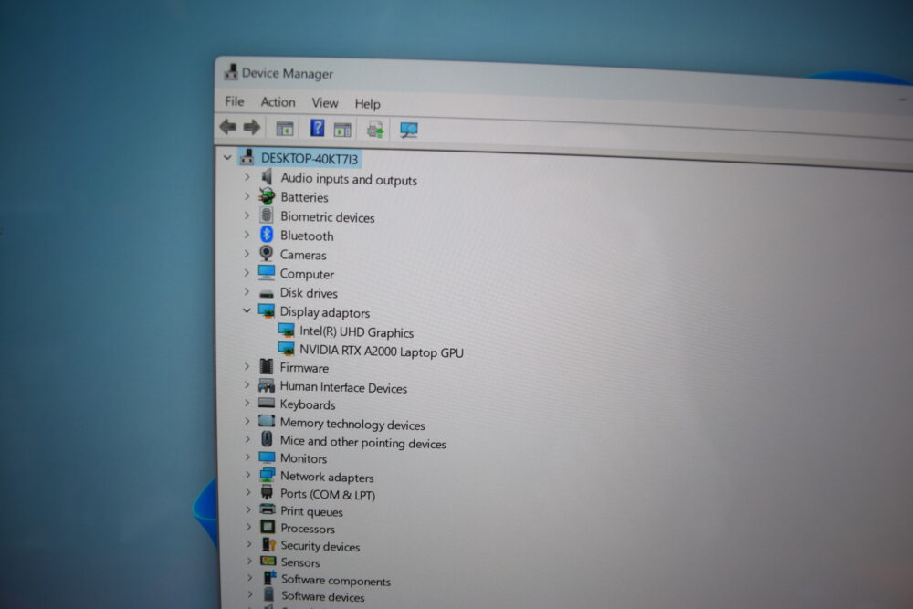The height and width of the screenshot is (609, 913).
Task: Click the Keyboards category icon
Action: (x=266, y=403)
